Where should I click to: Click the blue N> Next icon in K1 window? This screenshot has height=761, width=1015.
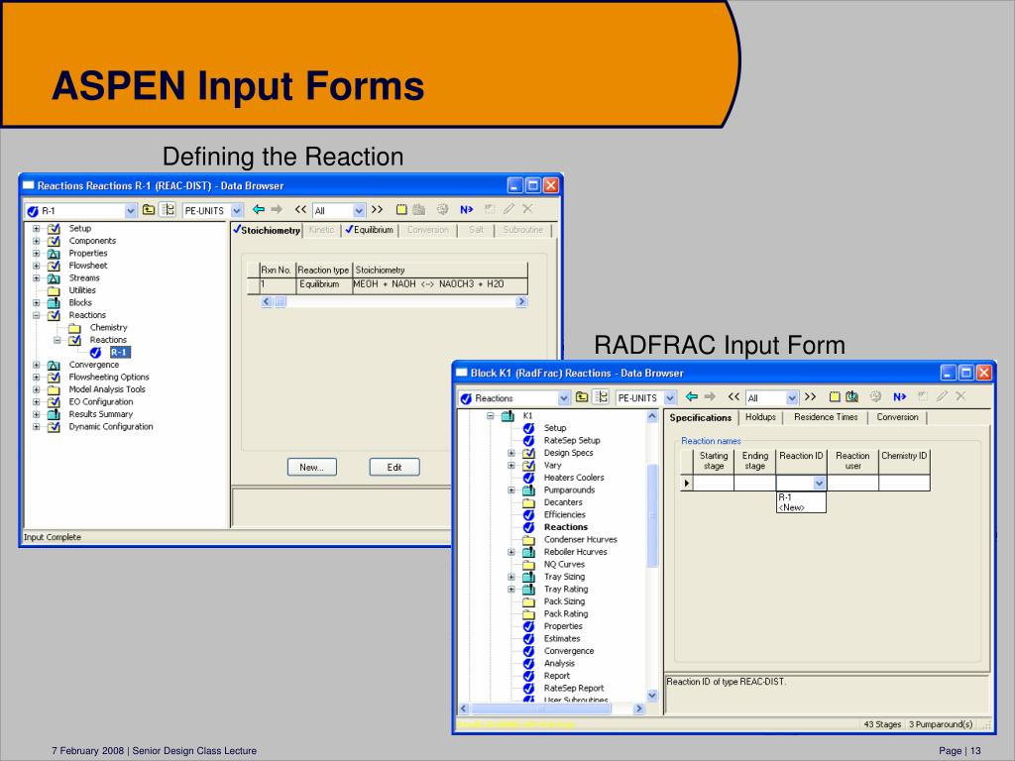coord(899,396)
